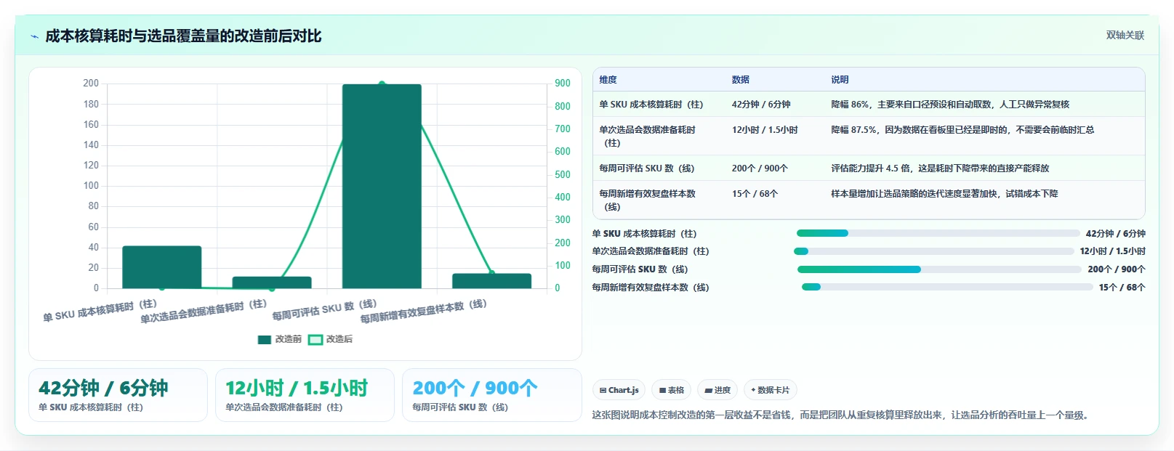Open the 200个 / 900个 stat card
This screenshot has width=1174, height=451.
492,395
